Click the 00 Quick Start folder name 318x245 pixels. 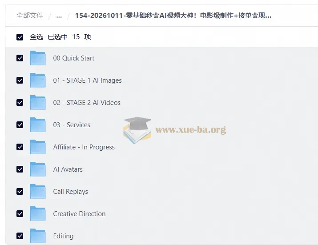click(74, 58)
